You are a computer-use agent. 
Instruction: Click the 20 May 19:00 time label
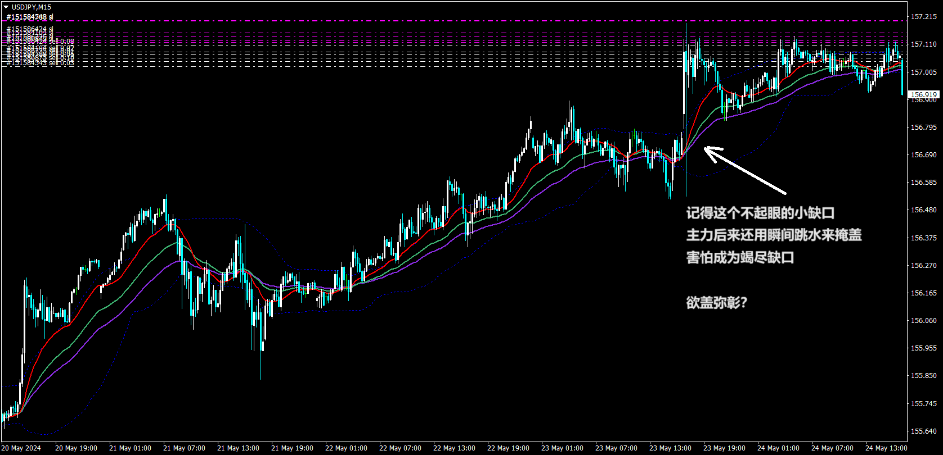click(77, 448)
